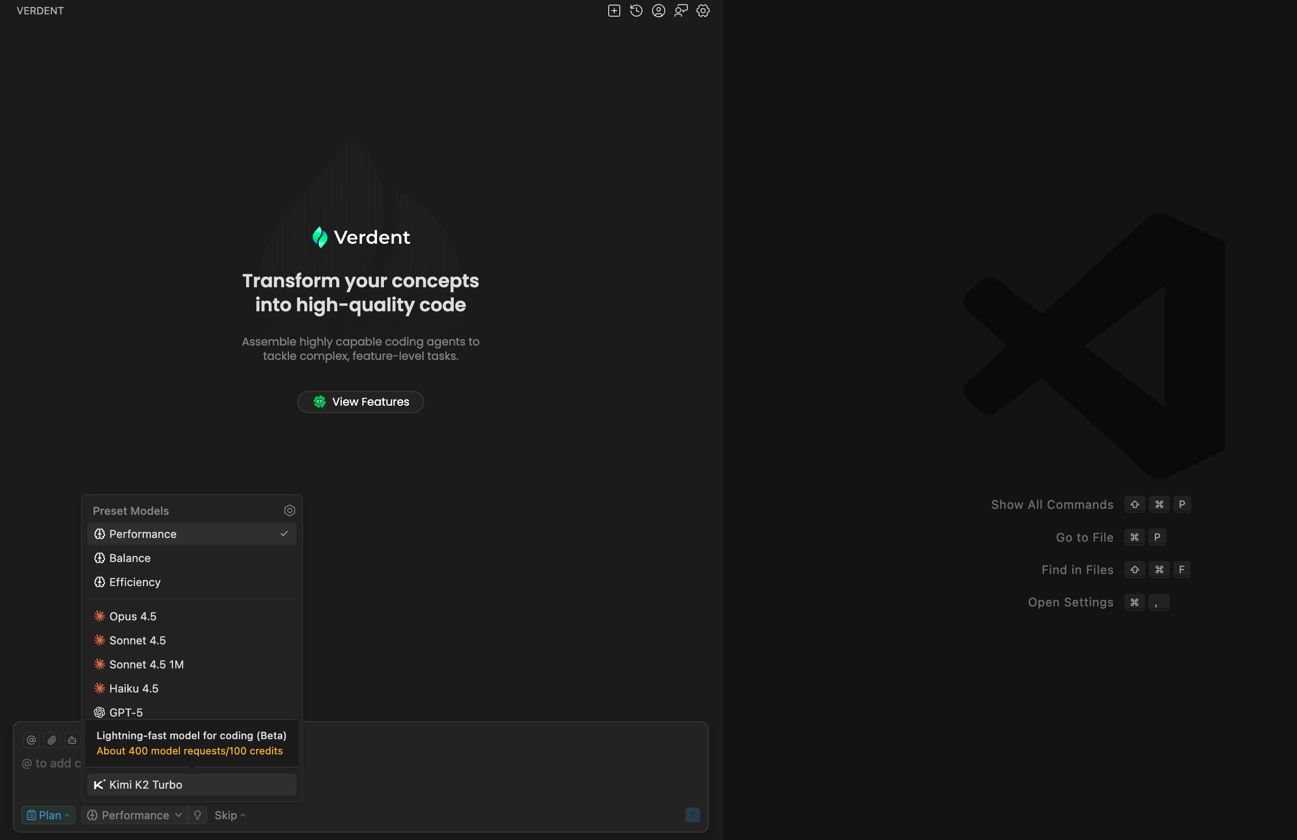This screenshot has height=840, width=1297.
Task: Collapse the Performance model dropdown
Action: [135, 815]
